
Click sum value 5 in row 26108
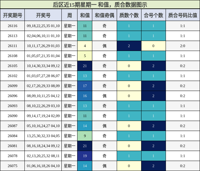(85, 56)
